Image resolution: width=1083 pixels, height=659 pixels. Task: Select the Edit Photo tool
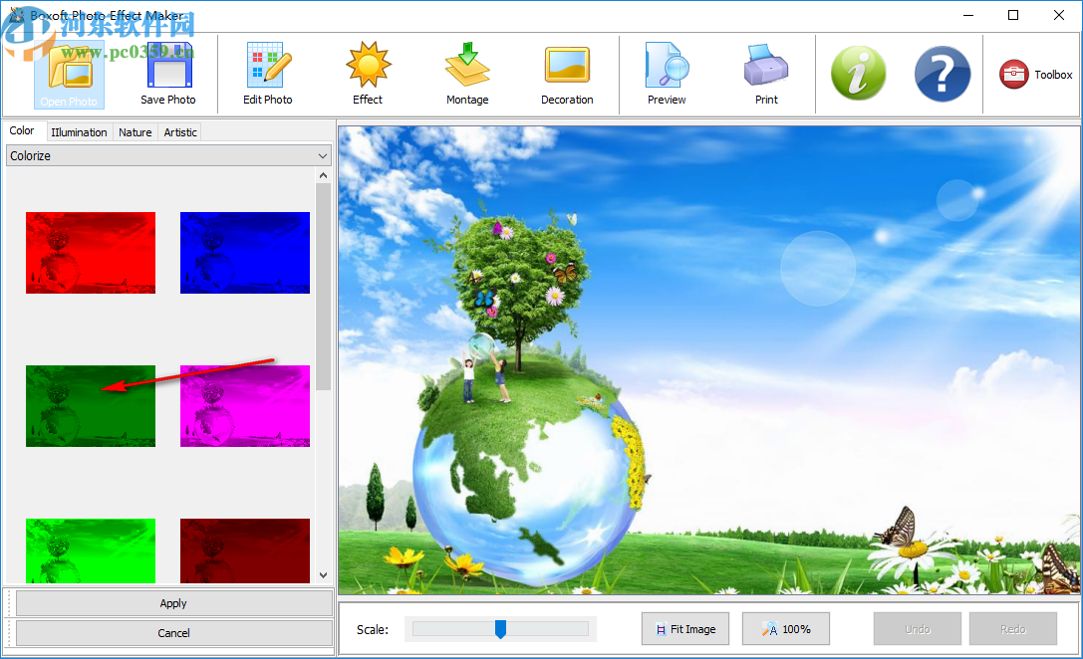(x=268, y=74)
